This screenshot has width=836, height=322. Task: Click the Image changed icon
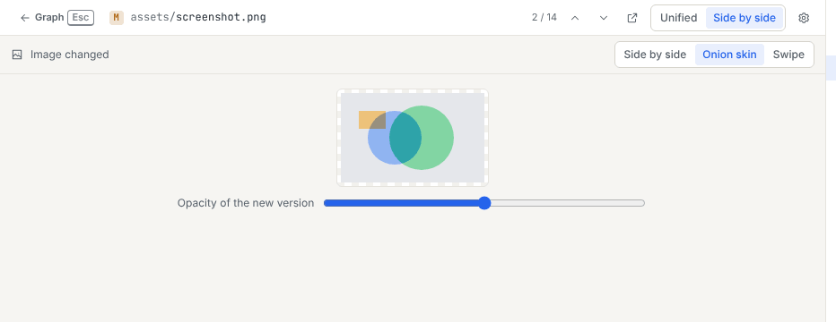point(17,55)
